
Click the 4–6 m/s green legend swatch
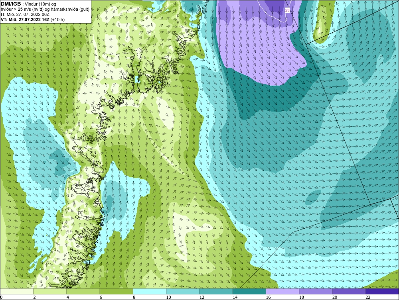(x=83, y=291)
